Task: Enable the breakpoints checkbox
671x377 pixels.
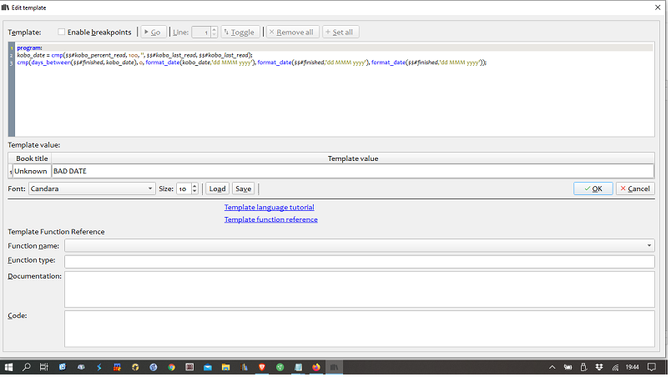Action: point(61,32)
